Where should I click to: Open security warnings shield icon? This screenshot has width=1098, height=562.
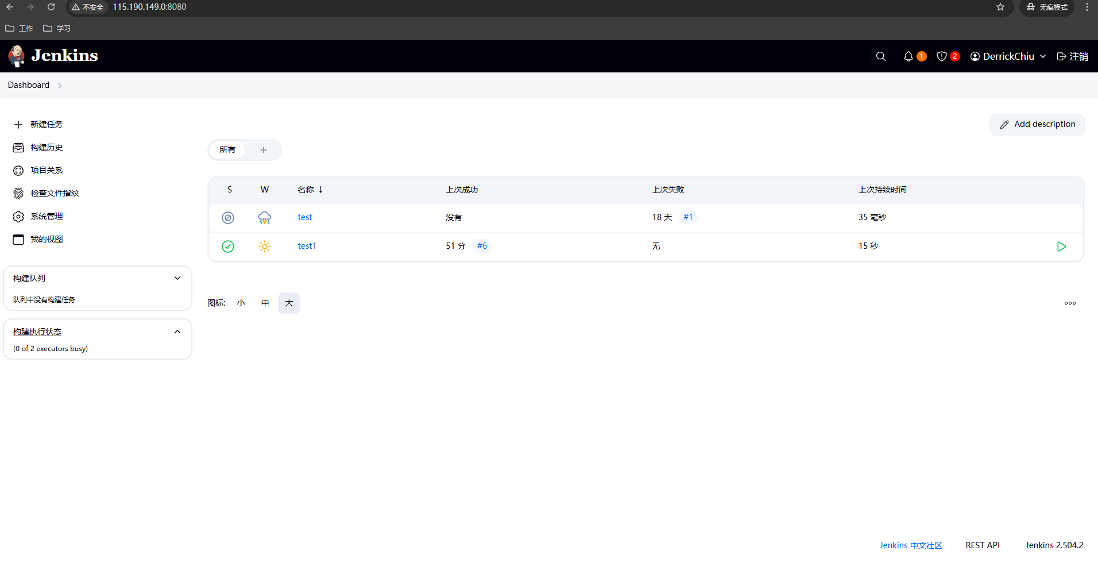941,56
